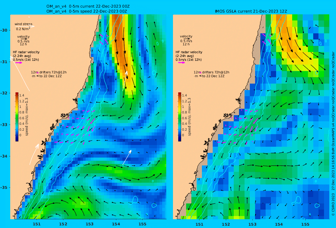The height and width of the screenshot is (228, 336).
Task: Click the 0.4 tick on IMOS GSLA color bar
Action: tap(184, 124)
